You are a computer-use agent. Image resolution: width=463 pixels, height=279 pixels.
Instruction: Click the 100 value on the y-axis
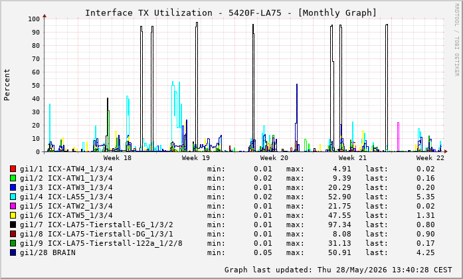point(34,19)
